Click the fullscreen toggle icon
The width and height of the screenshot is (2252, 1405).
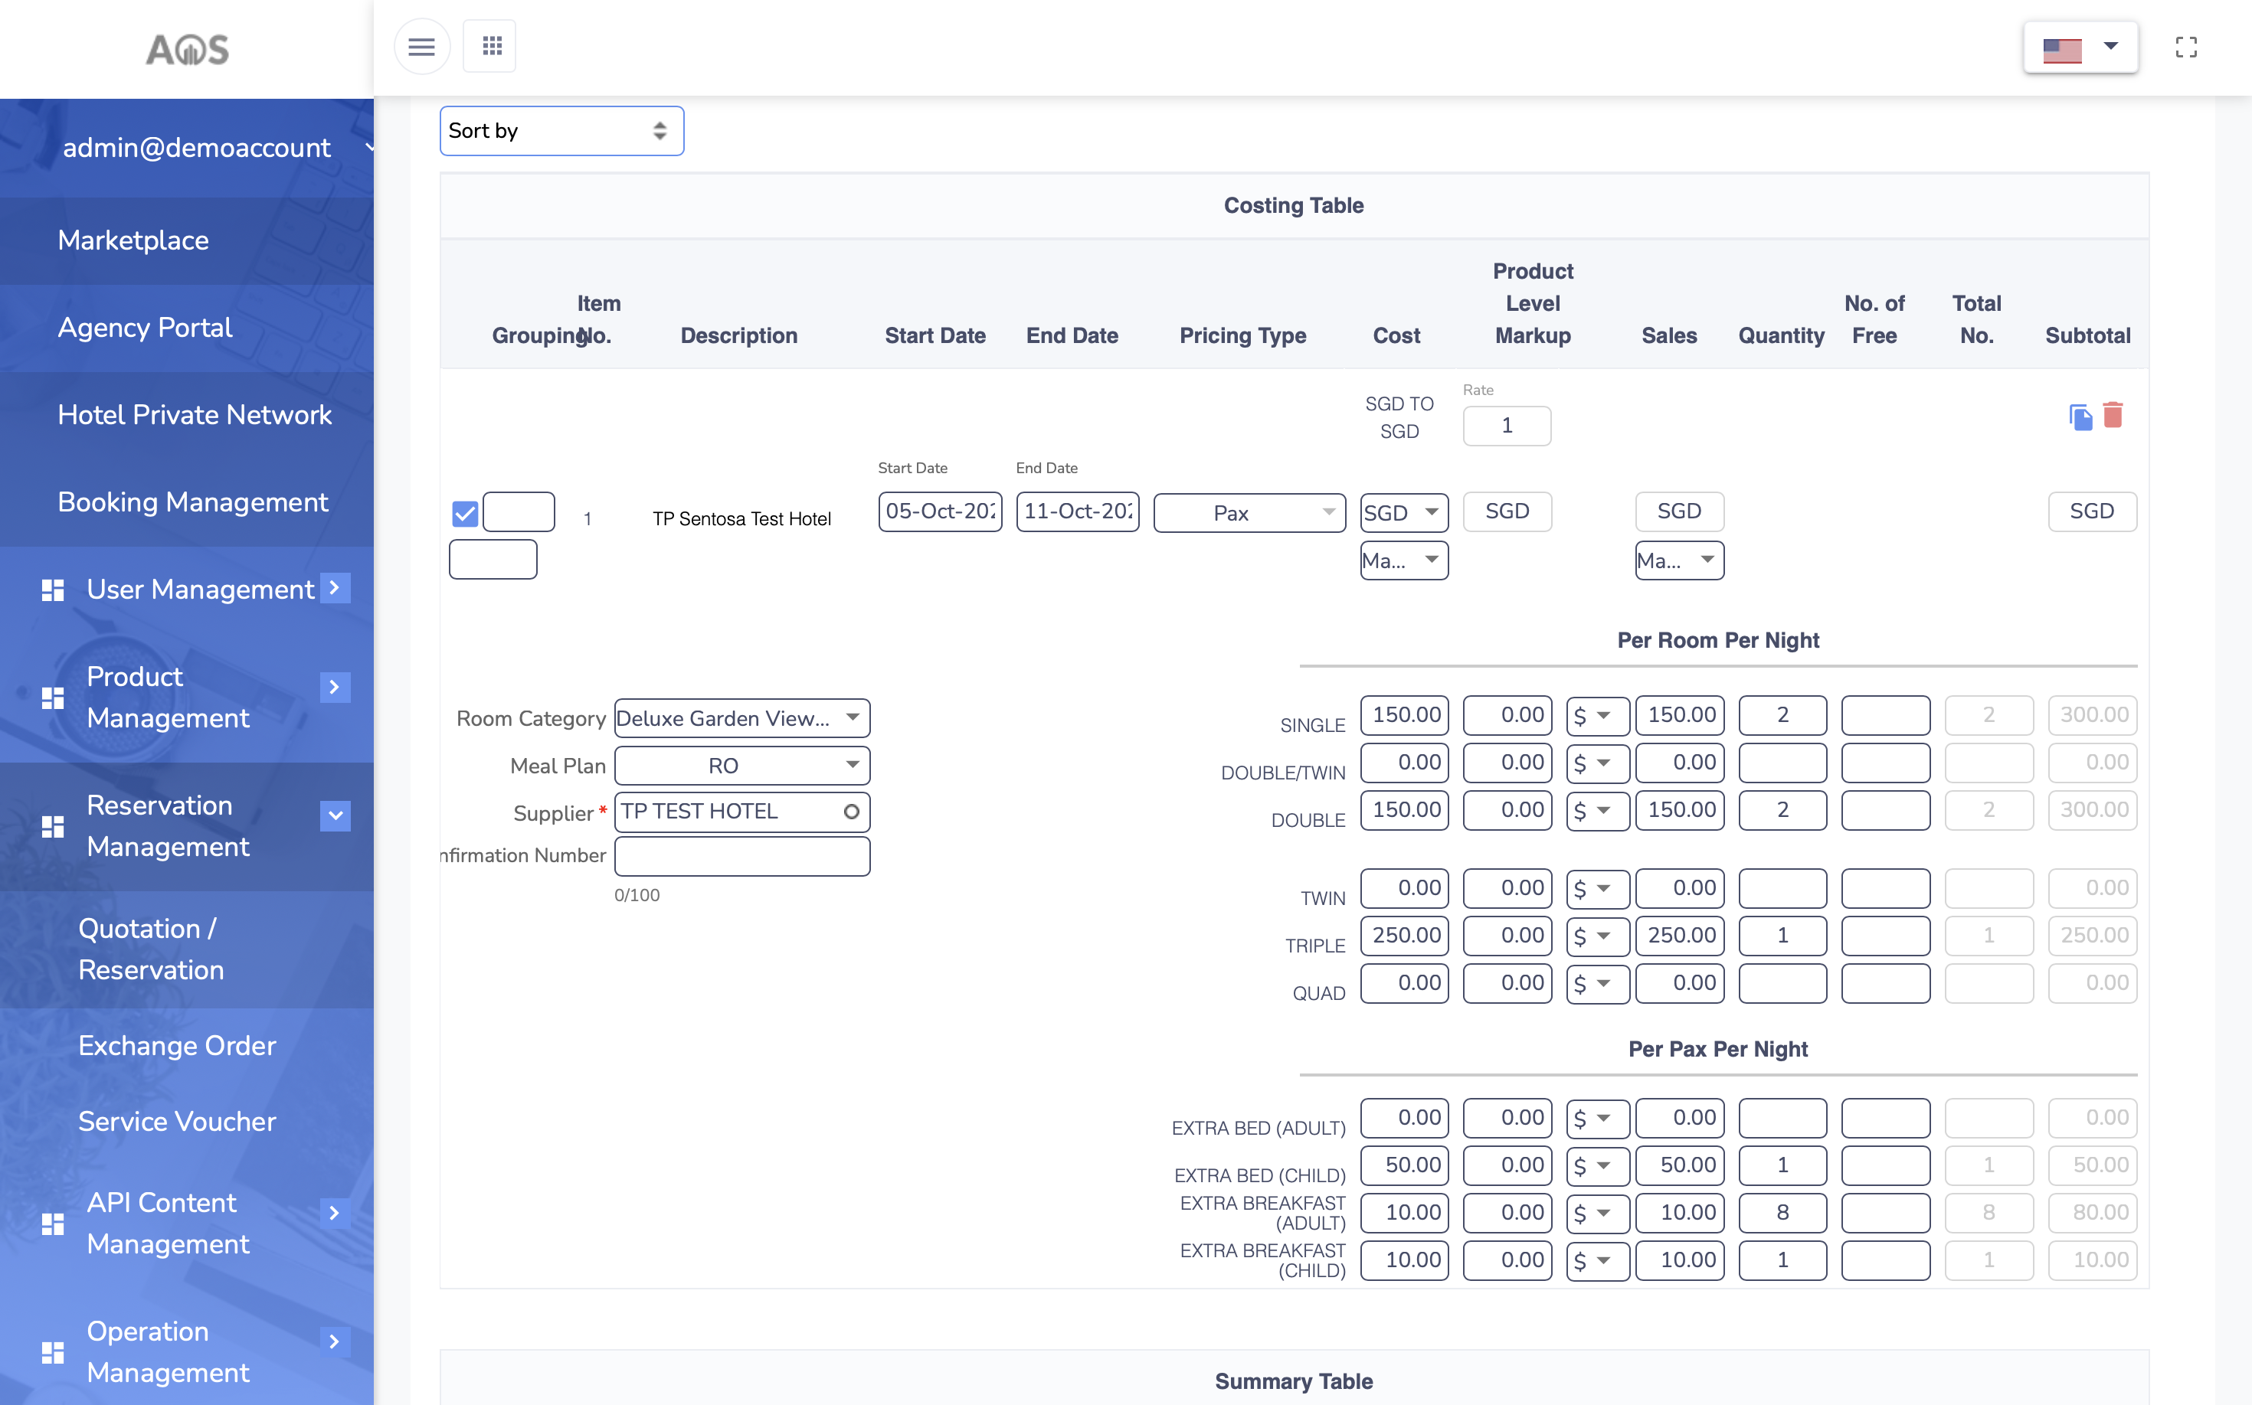point(2186,47)
